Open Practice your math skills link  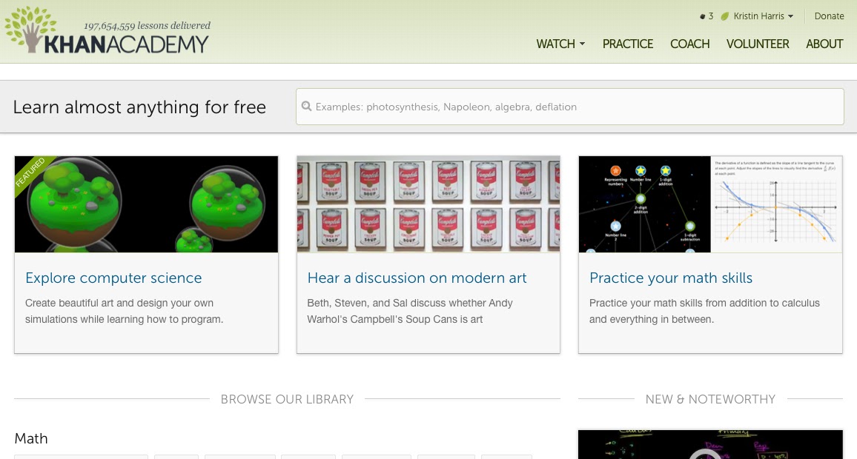pyautogui.click(x=671, y=278)
